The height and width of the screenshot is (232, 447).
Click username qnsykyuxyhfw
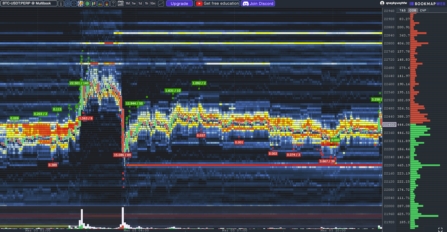coord(396,3)
